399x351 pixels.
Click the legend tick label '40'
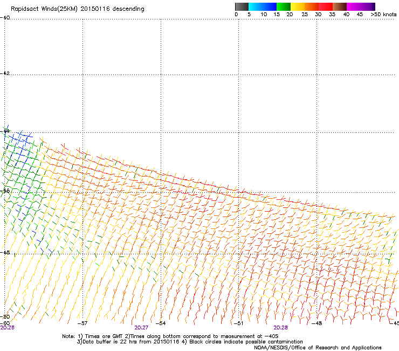[x=346, y=15]
